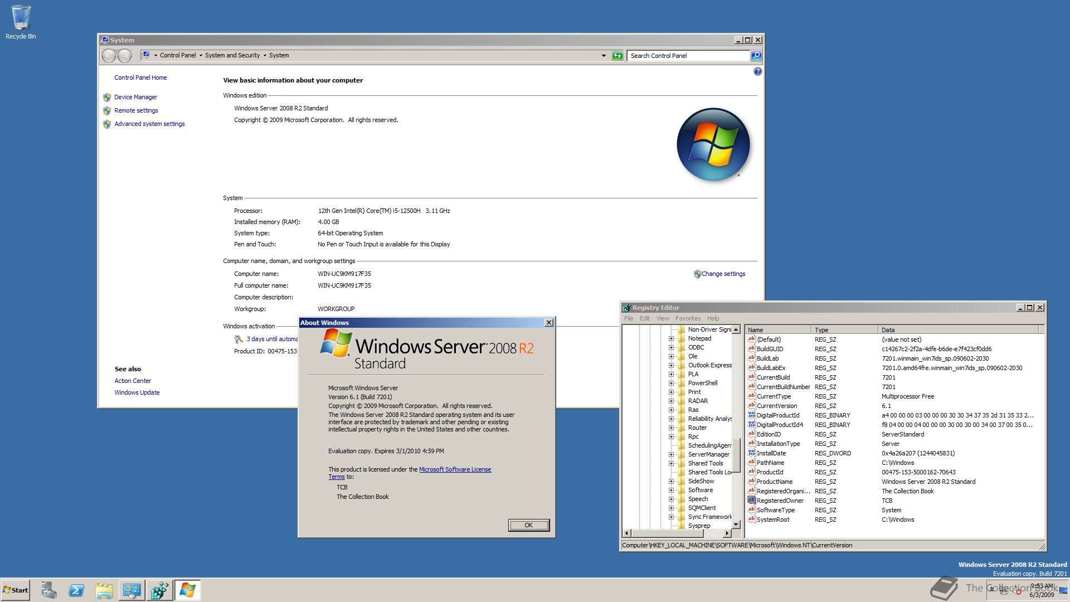Select the SystemRoot value icon

pos(751,519)
